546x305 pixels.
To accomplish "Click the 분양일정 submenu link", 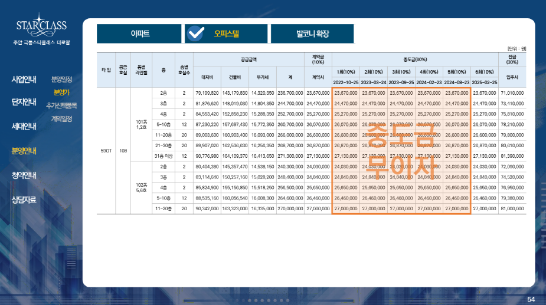I will [61, 79].
